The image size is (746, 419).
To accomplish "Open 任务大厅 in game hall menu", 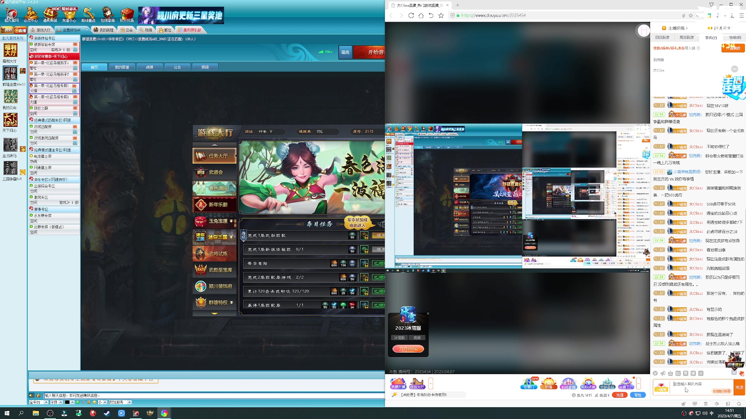I will click(214, 156).
